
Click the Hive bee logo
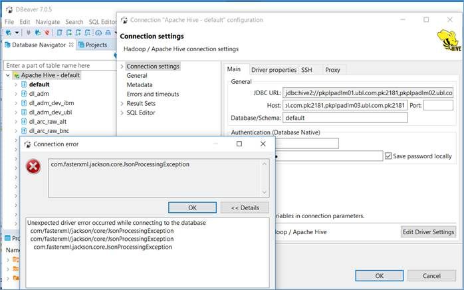449,41
